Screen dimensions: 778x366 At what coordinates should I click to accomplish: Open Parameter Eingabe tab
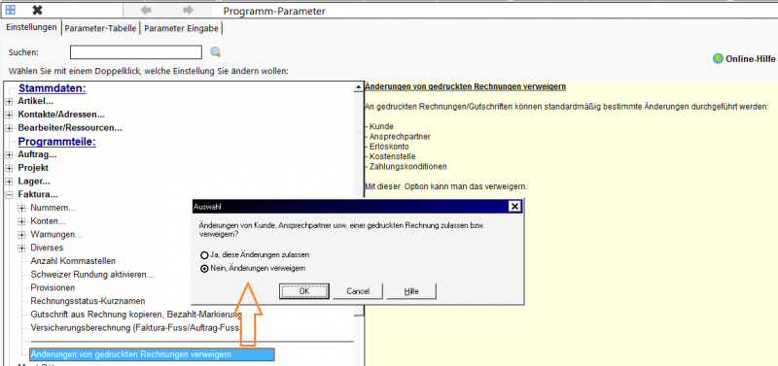point(181,29)
